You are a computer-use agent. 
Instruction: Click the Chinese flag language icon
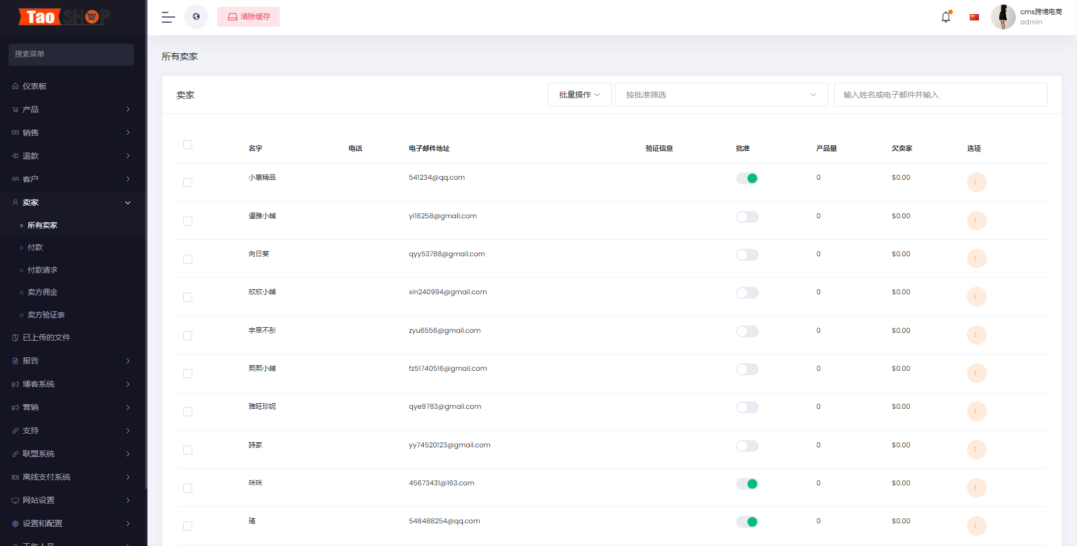click(x=974, y=17)
